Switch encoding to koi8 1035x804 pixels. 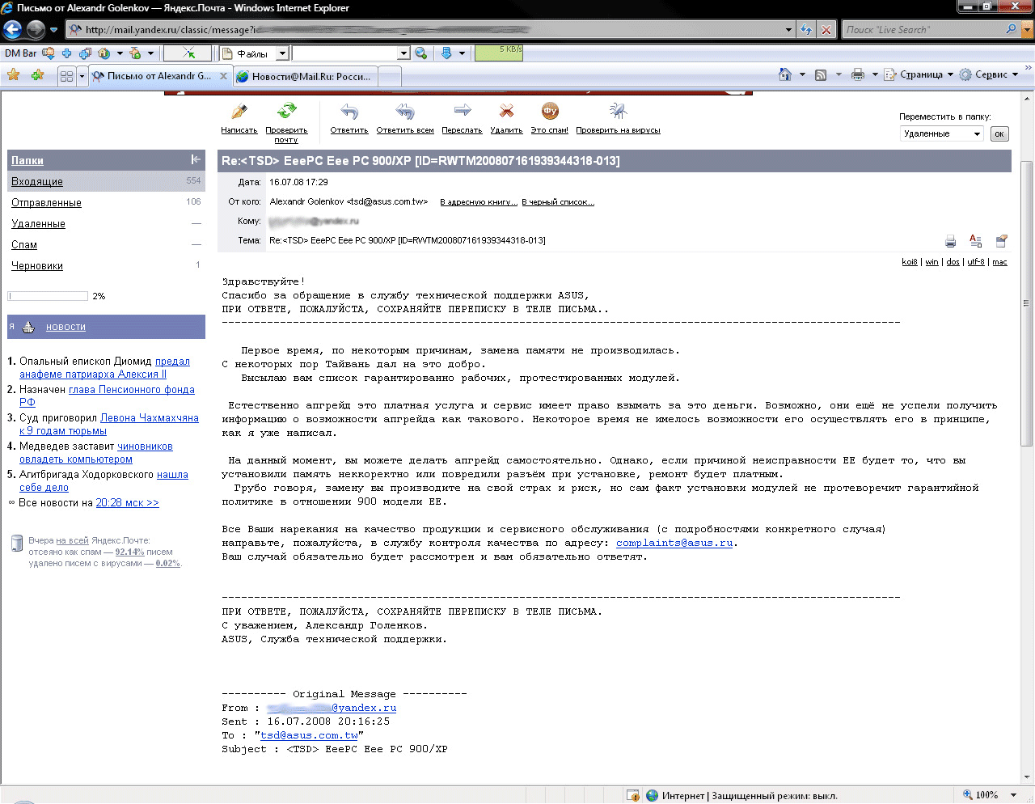910,262
